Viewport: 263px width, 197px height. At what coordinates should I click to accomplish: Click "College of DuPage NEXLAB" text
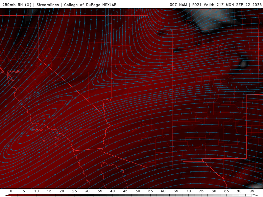(x=90, y=5)
